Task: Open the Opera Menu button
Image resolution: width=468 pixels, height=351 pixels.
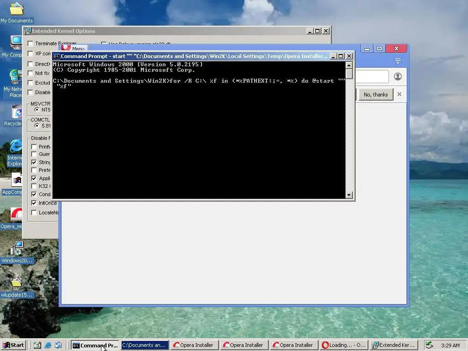Action: 74,48
